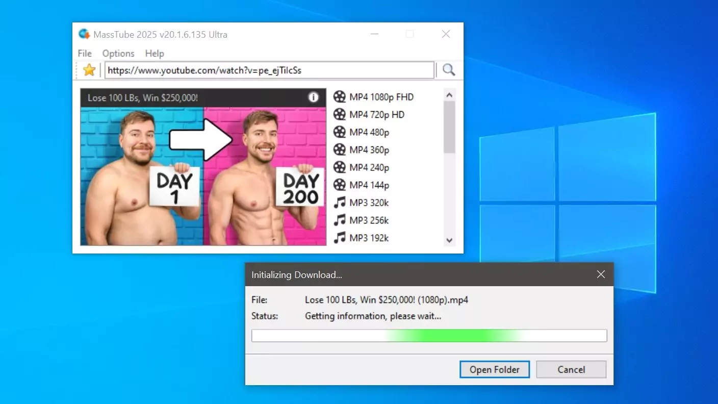The height and width of the screenshot is (404, 718).
Task: Open the Options menu
Action: click(x=118, y=53)
